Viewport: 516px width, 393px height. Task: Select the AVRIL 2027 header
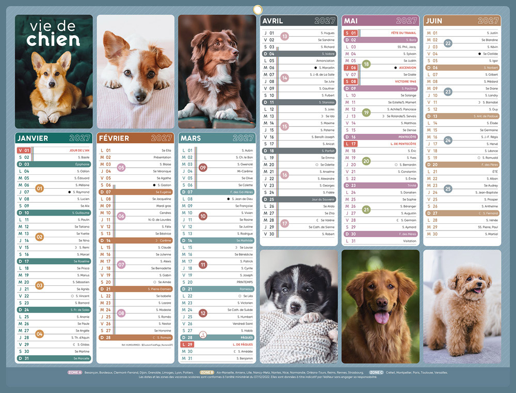[299, 21]
